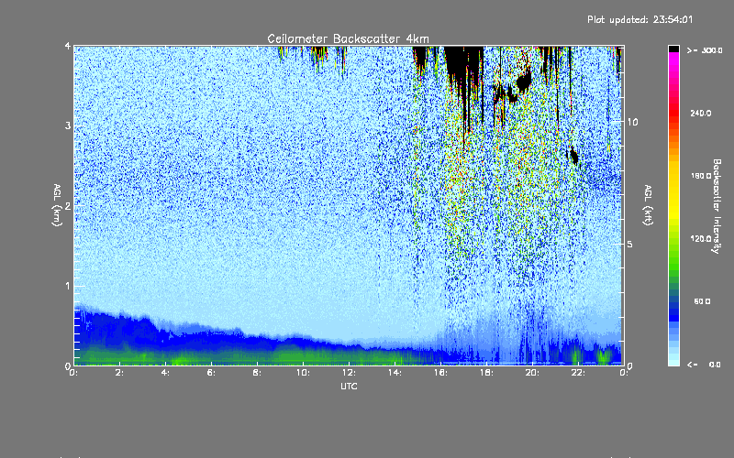The height and width of the screenshot is (458, 734).
Task: Click the "4:" UTC tick label
Action: coord(166,373)
